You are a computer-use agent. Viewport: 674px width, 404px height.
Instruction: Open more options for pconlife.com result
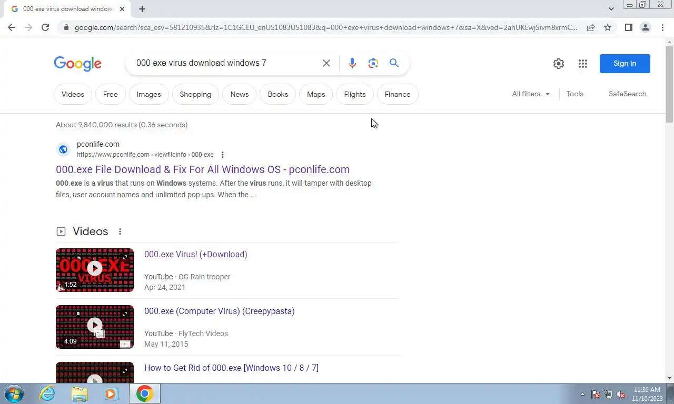coord(223,155)
